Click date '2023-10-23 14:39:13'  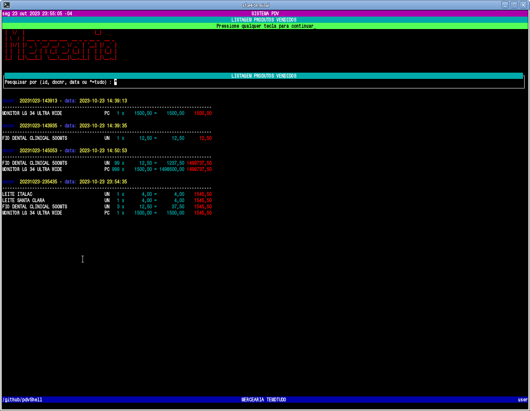pyautogui.click(x=103, y=101)
